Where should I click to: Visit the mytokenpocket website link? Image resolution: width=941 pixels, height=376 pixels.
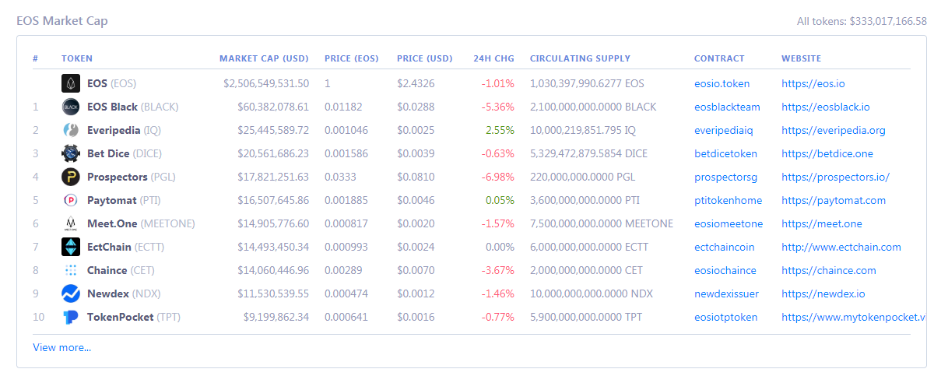point(853,317)
